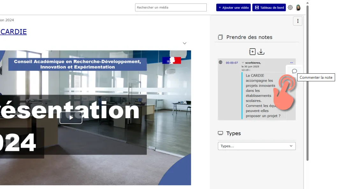Image resolution: width=337 pixels, height=189 pixels.
Task: Click the comment bubble icon on note
Action: click(294, 71)
